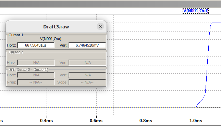Click the Diff Horz field

pos(36,75)
